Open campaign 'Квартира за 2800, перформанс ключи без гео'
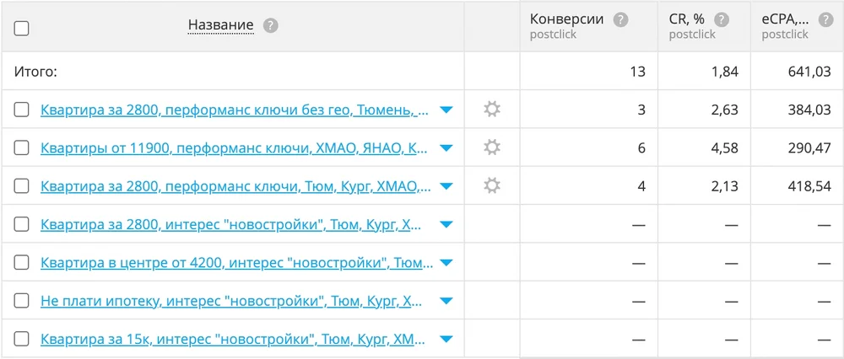 tap(235, 110)
